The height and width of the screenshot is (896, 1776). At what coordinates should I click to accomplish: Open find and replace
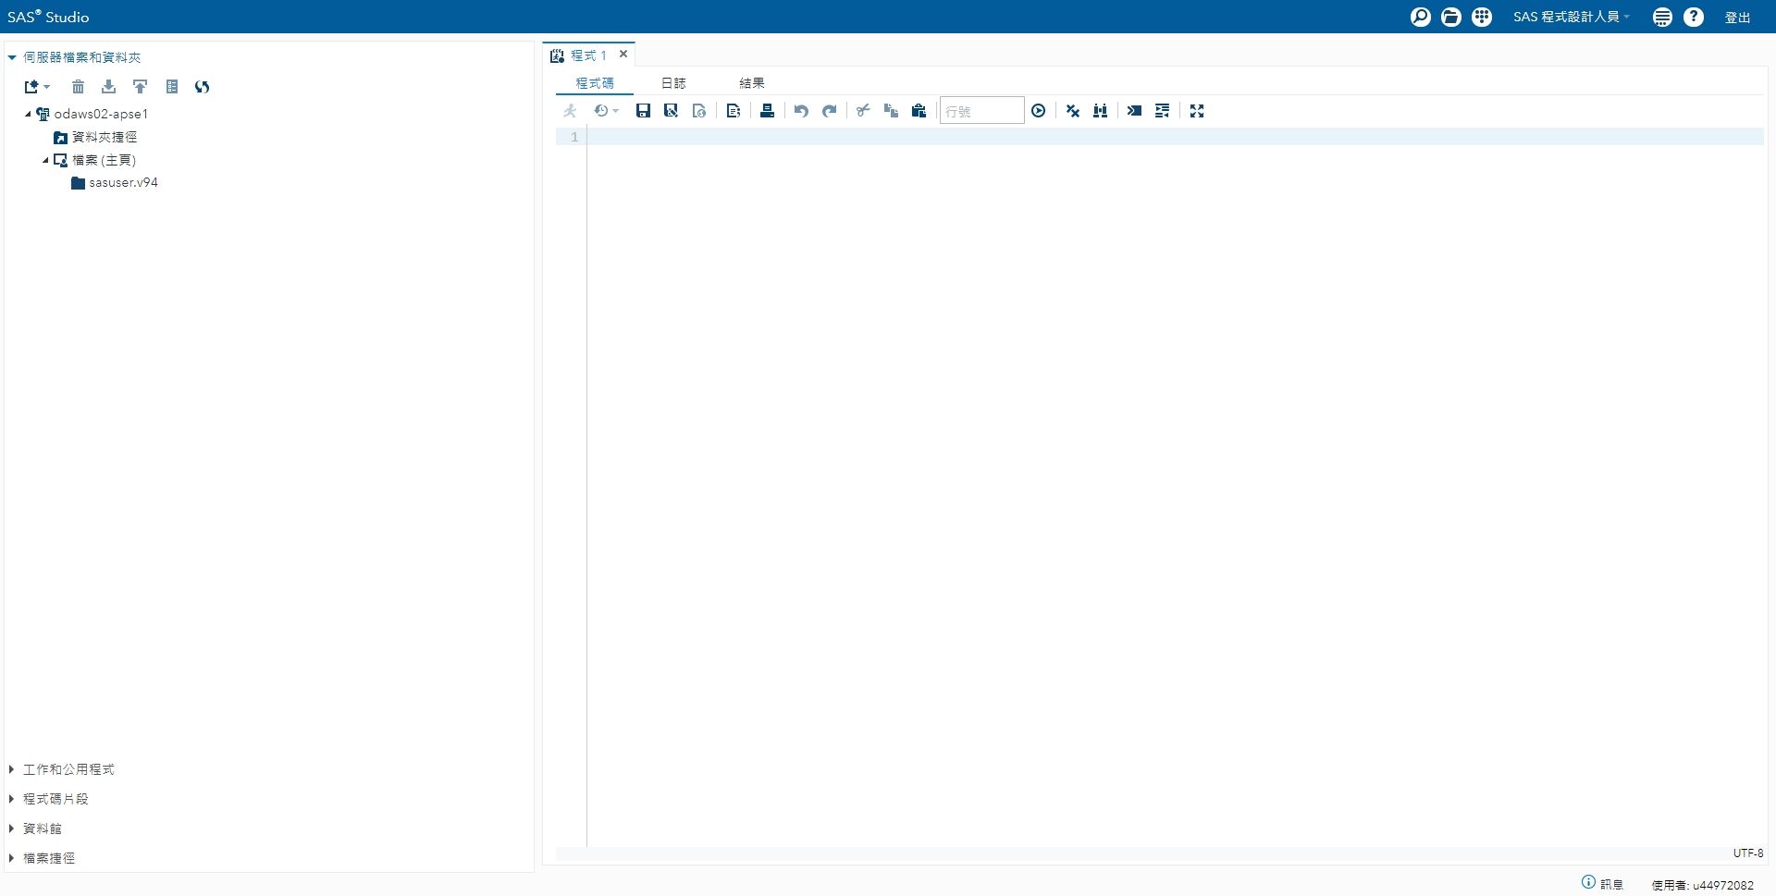point(1101,110)
